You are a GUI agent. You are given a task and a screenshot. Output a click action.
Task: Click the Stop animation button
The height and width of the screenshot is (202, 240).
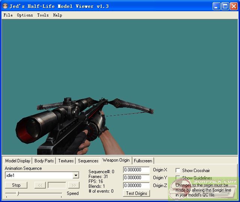pyautogui.click(x=16, y=185)
